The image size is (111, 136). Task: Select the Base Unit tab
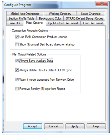(15, 23)
